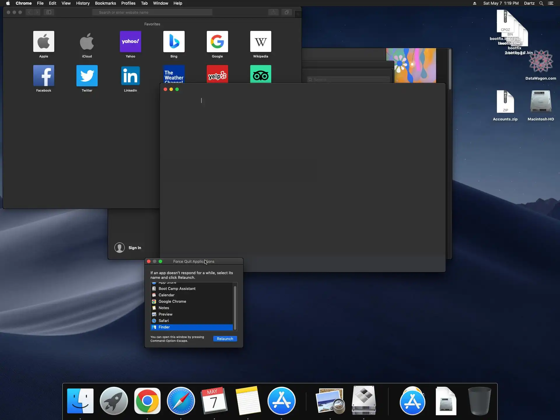Click the Safari address search field
Viewport: 560px width, 420px height.
tap(152, 12)
